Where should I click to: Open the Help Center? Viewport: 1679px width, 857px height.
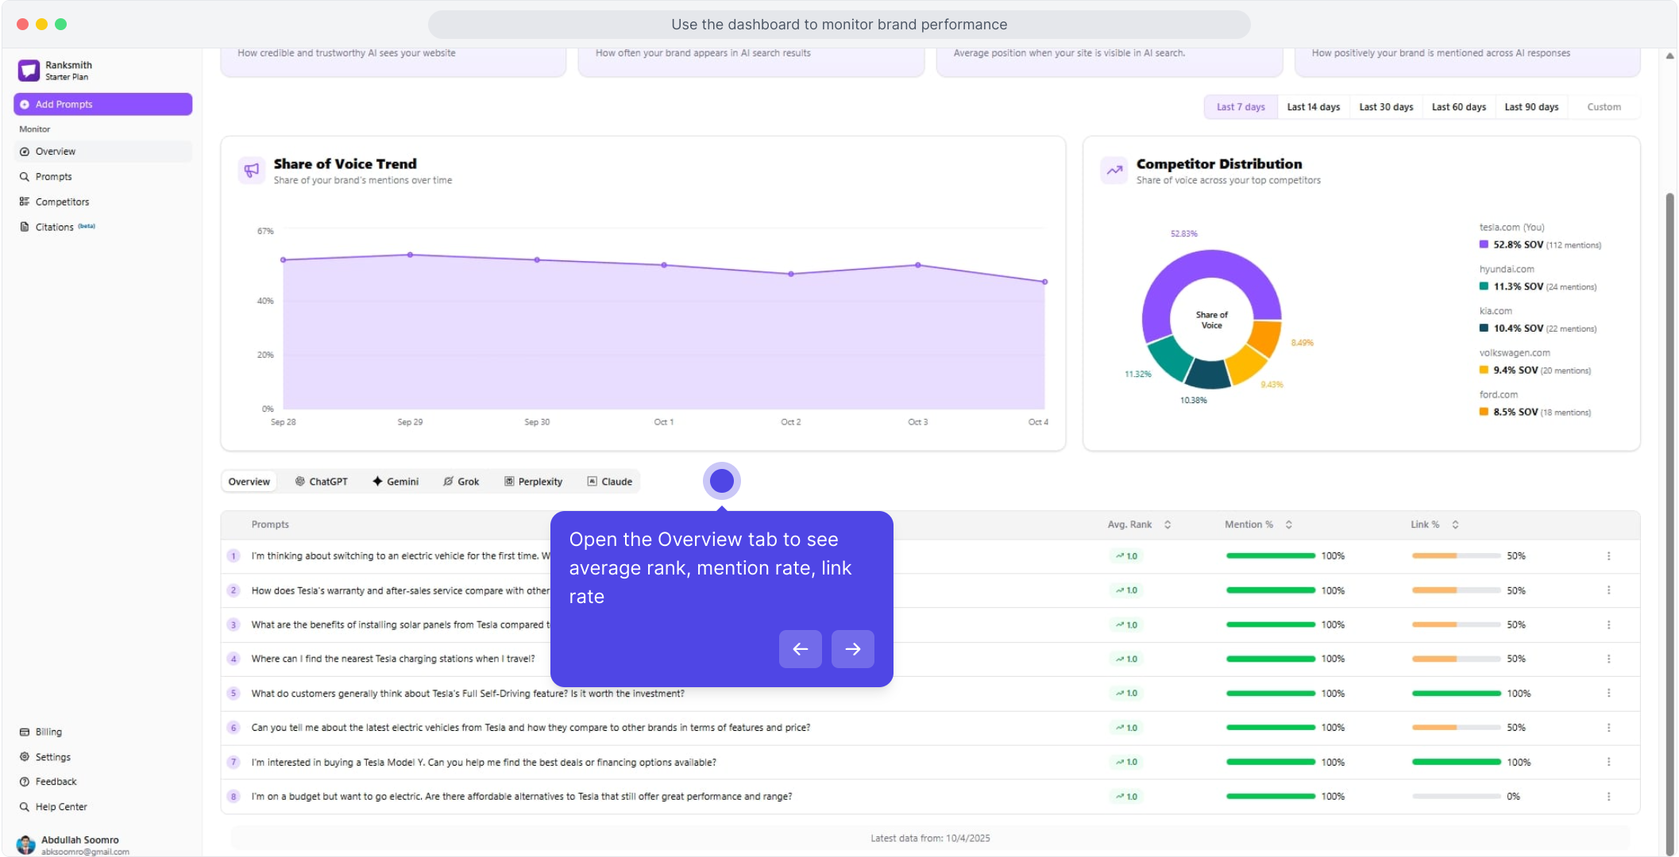(61, 807)
